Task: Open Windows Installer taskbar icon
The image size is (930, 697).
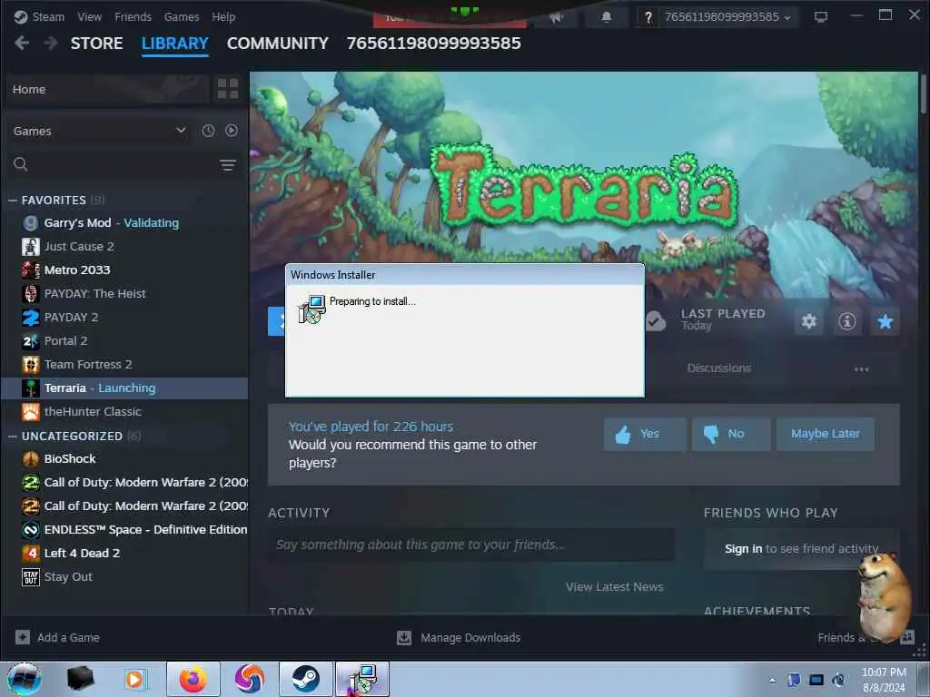Action: coord(362,679)
